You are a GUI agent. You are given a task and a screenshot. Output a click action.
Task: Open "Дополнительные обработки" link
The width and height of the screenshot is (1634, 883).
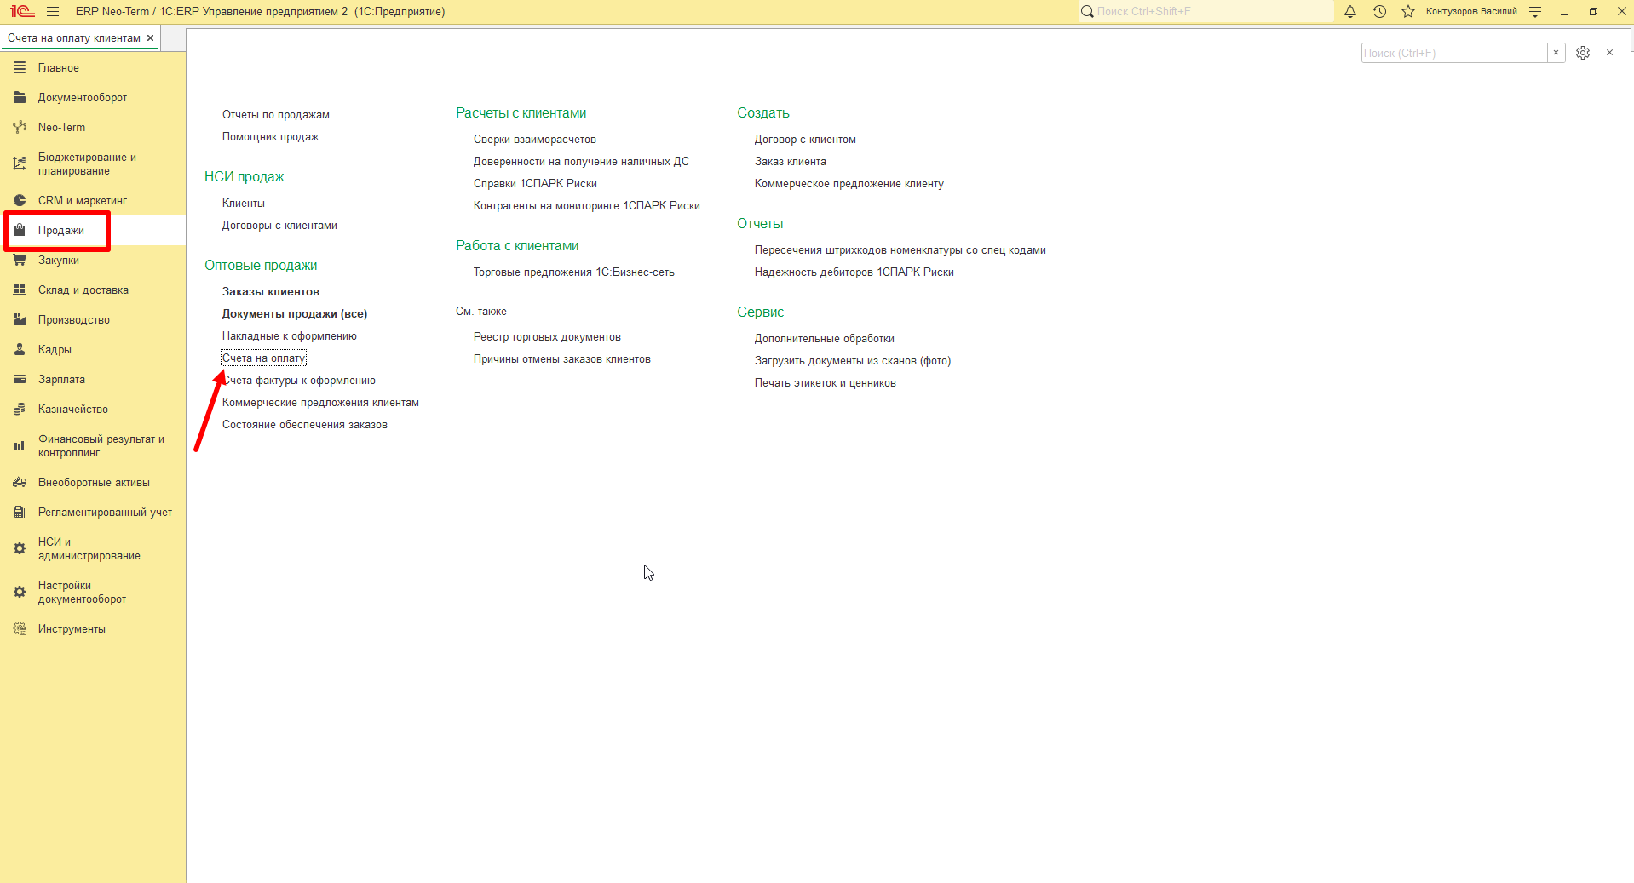pos(825,339)
